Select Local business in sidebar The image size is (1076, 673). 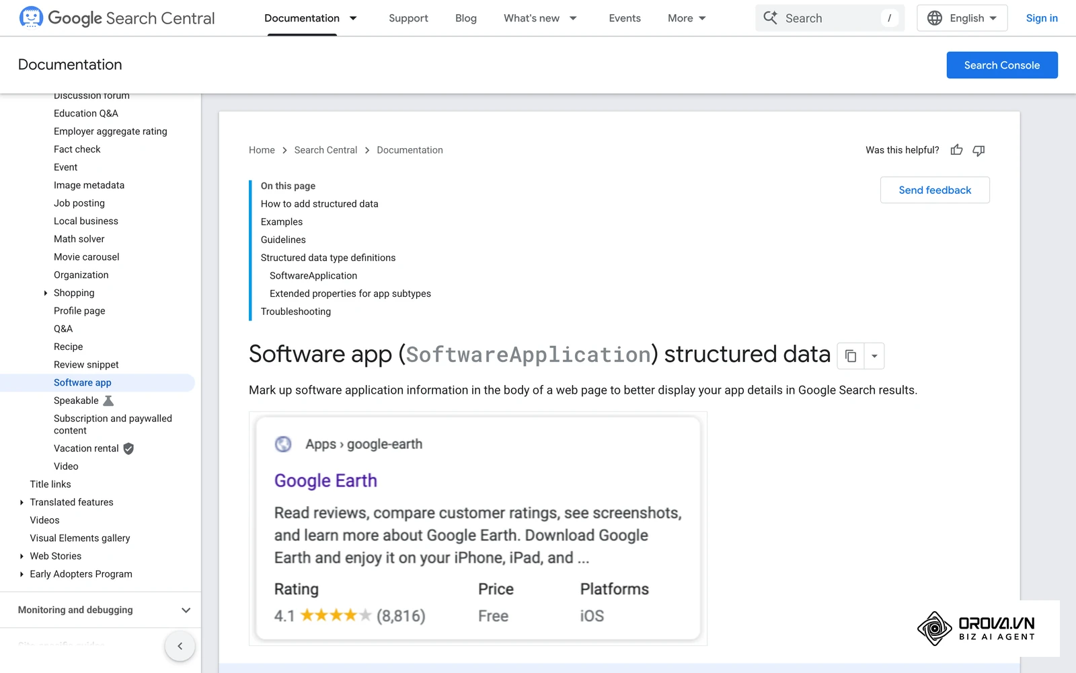pyautogui.click(x=86, y=221)
